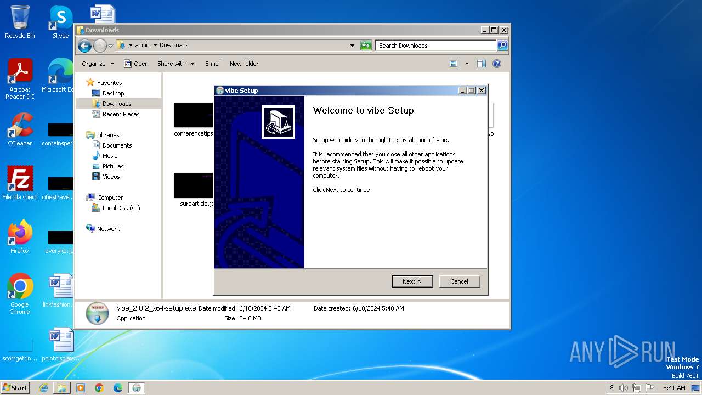702x395 pixels.
Task: Go back in the Downloads explorer window
Action: coord(84,46)
